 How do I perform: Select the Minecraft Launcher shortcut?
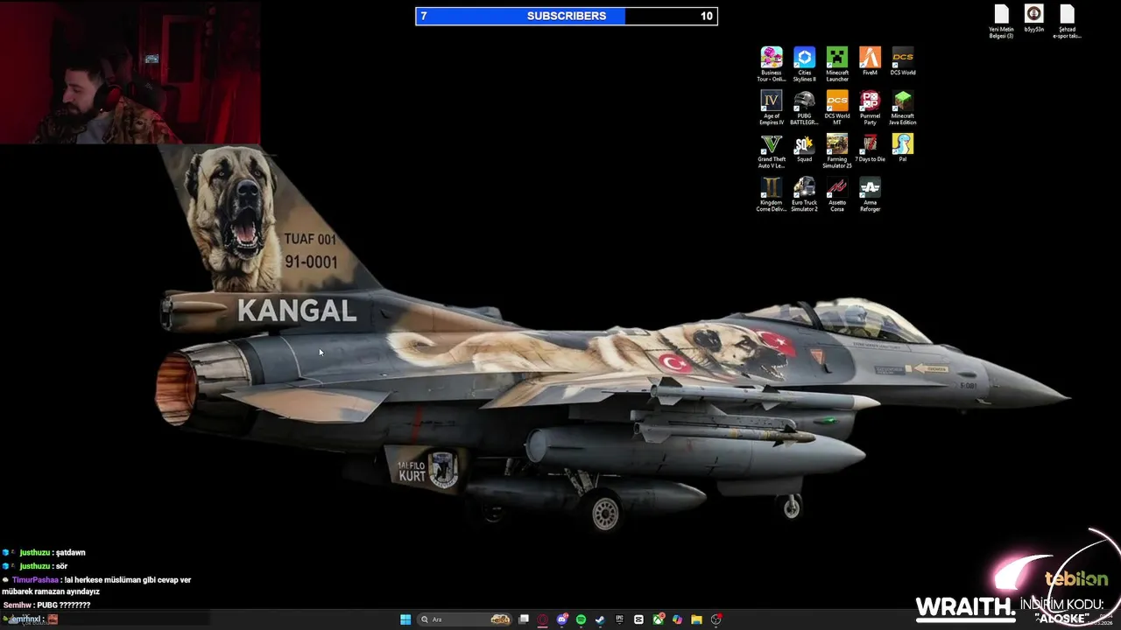coord(837,64)
